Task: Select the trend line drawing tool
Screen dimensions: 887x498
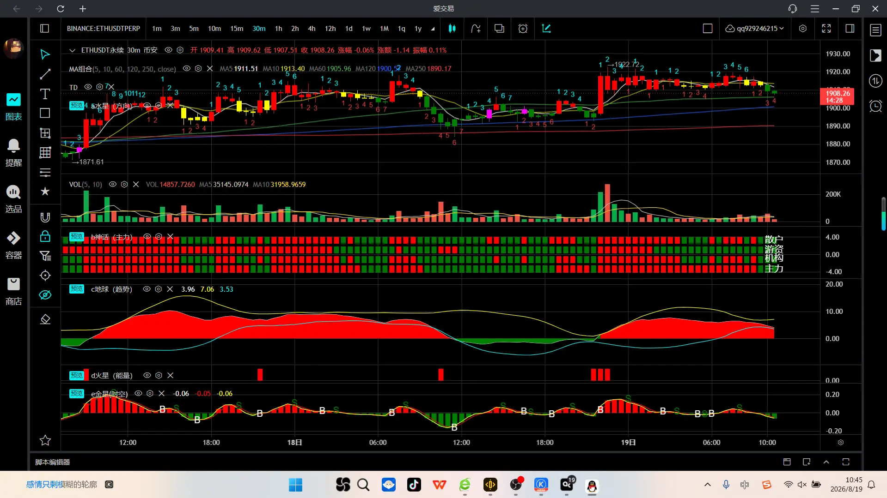Action: click(x=45, y=74)
